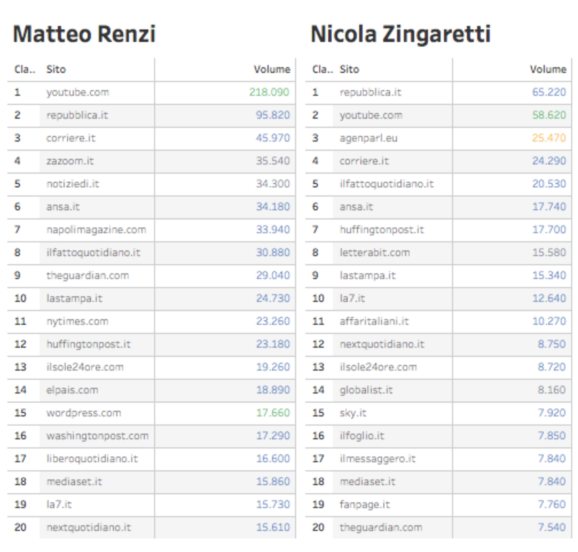Click the green 17.660 volume value
The image size is (578, 552).
(273, 413)
